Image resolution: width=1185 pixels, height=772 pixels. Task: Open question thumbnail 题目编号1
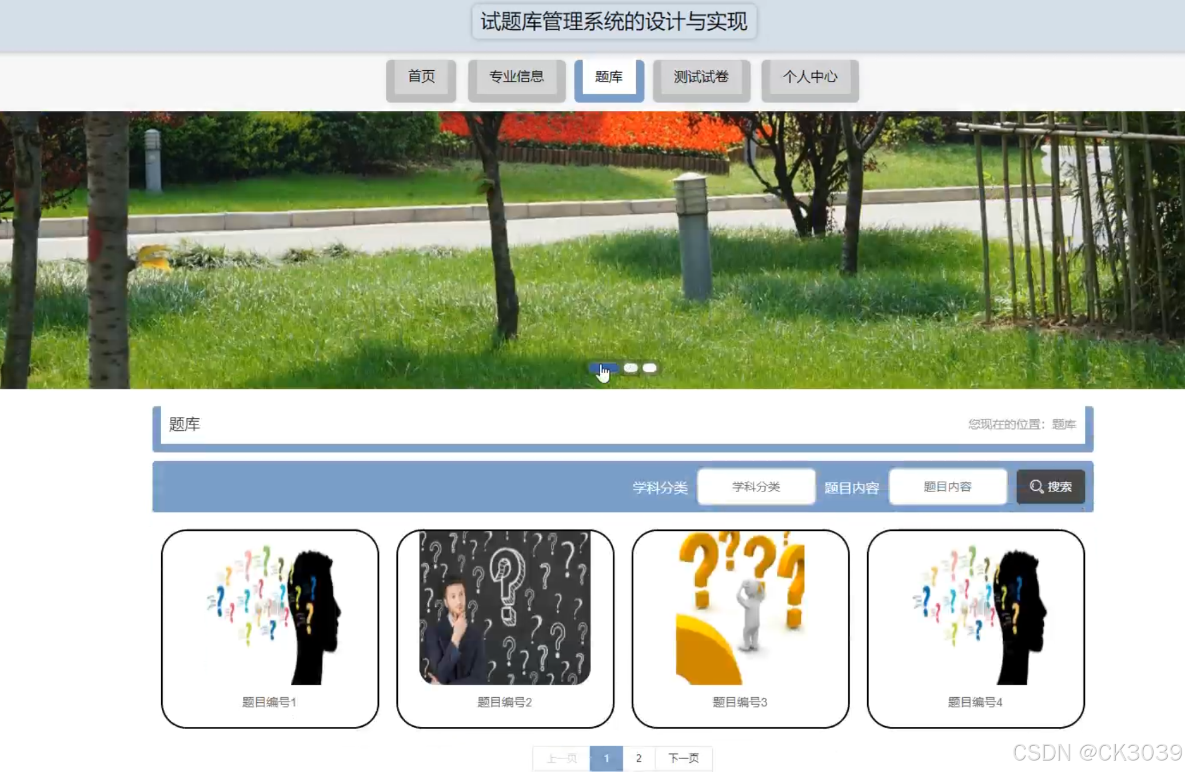tap(269, 609)
